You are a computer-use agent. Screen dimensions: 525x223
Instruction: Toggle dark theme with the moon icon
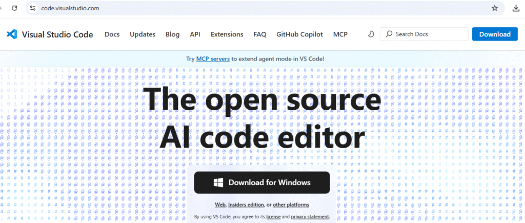(371, 34)
